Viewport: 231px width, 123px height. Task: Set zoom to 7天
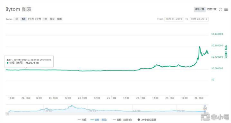click(x=23, y=19)
